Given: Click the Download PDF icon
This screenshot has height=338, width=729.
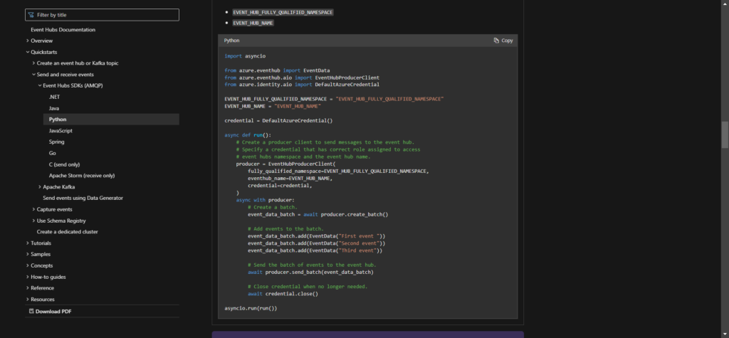Looking at the screenshot, I should tap(31, 311).
